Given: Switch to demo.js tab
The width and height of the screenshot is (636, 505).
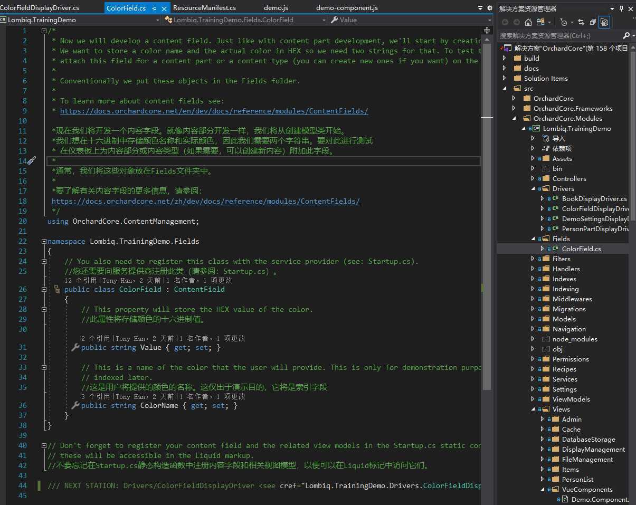Looking at the screenshot, I should pos(276,8).
